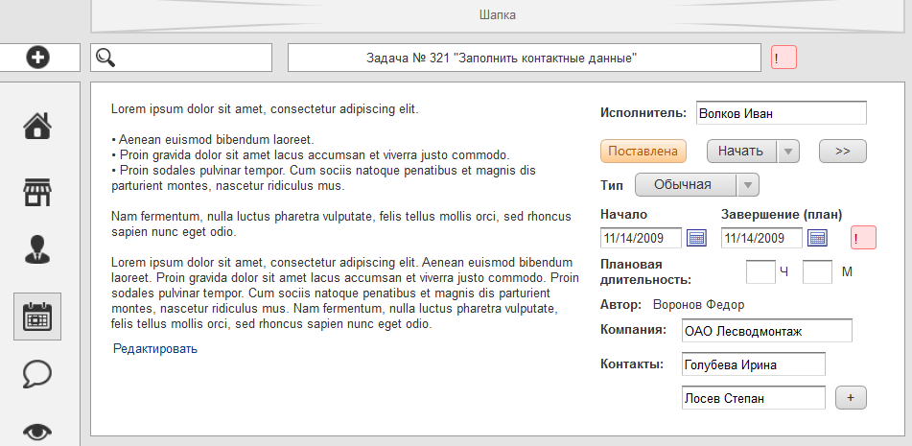Viewport: 912px width, 446px height.
Task: Click the Компания field ОАО Лесводмонтаж
Action: tap(765, 331)
